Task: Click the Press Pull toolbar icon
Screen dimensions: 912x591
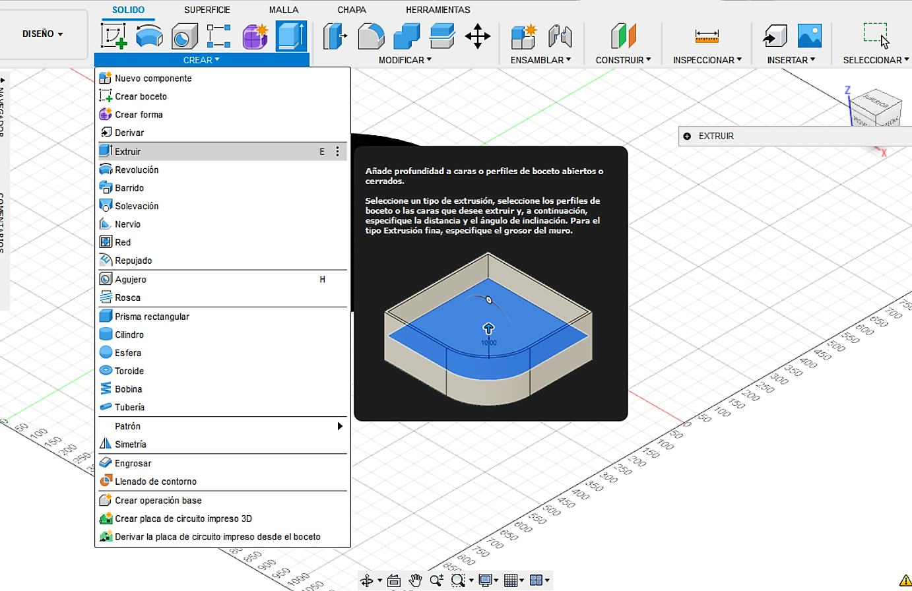Action: pos(335,36)
